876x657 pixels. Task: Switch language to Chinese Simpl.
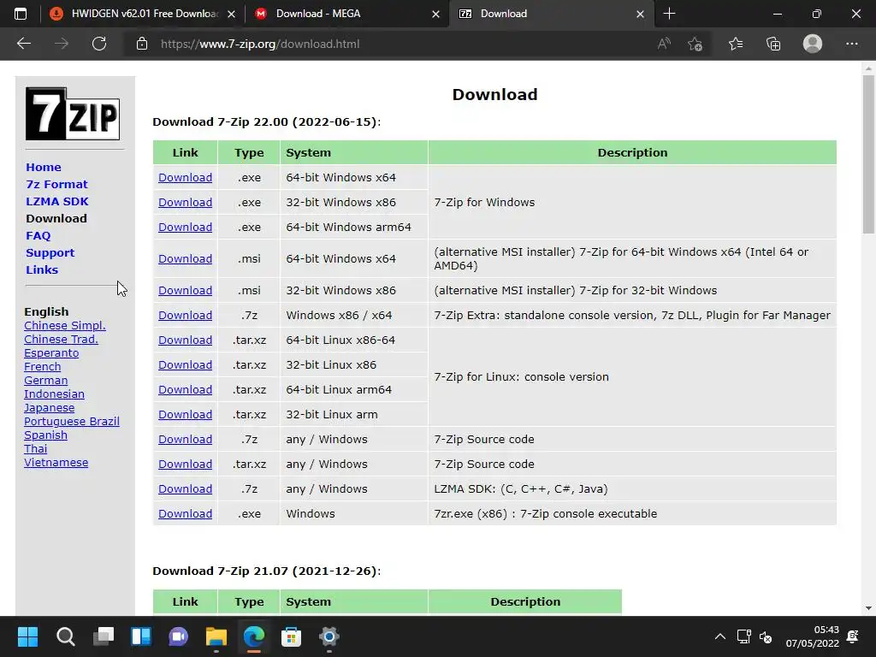point(65,326)
